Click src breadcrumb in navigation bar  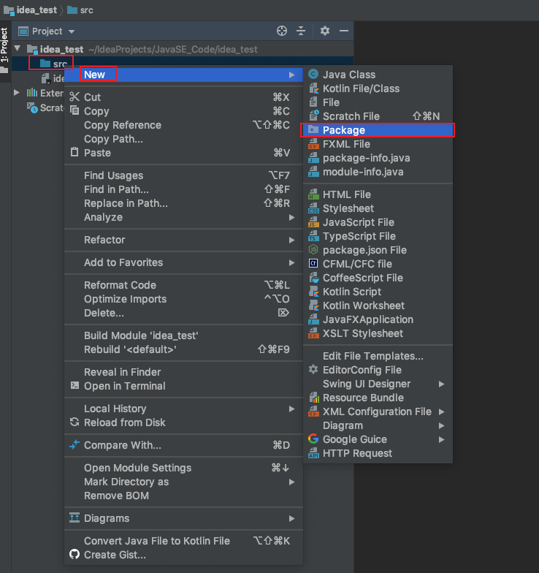point(80,10)
